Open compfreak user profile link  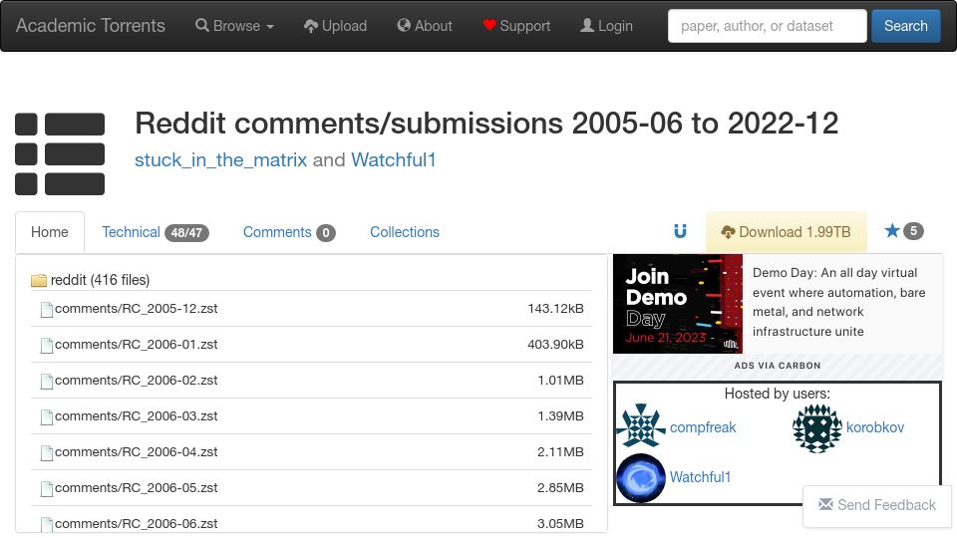coord(703,427)
